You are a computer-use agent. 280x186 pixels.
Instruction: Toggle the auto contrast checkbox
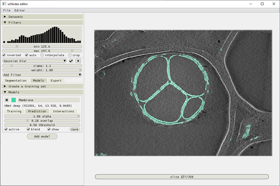pos(27,55)
